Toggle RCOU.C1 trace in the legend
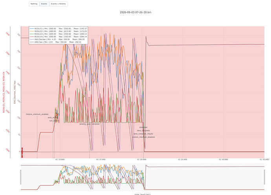The image size is (271, 195). (59, 29)
